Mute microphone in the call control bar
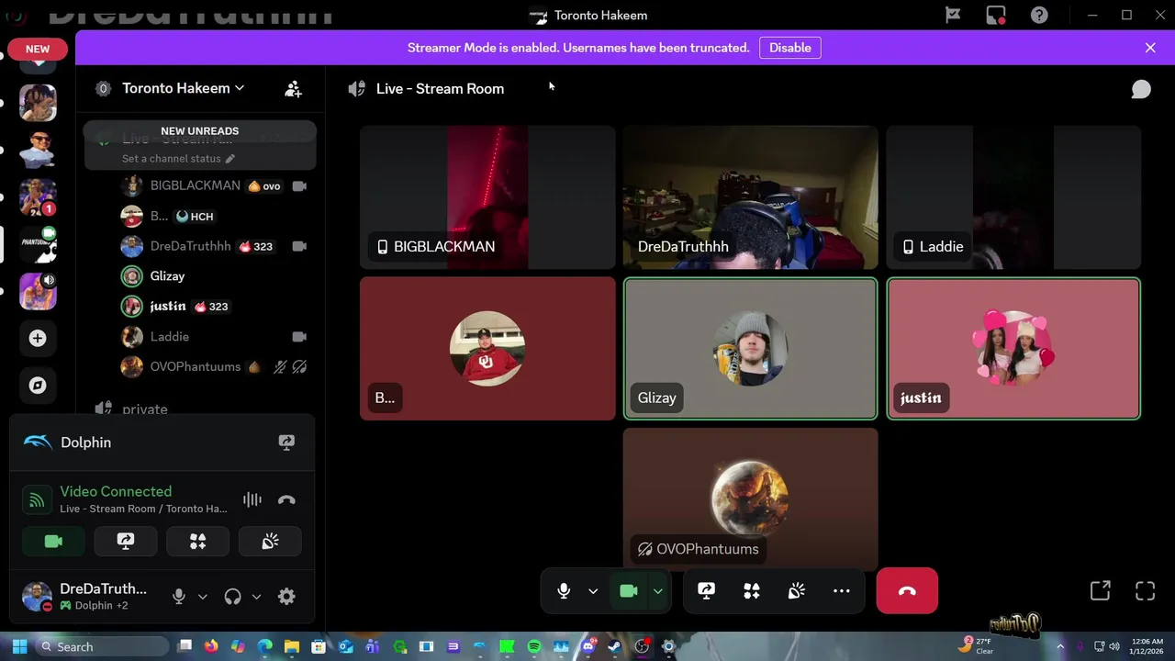The height and width of the screenshot is (661, 1175). [x=564, y=590]
